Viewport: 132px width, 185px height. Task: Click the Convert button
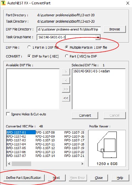point(85,115)
